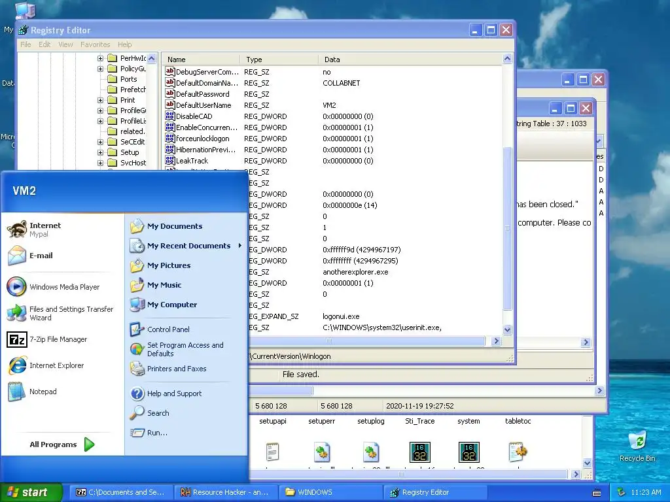Select forceunlocklogon DWORD value icon

(170, 138)
